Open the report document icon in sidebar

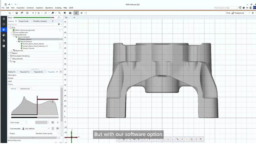click(x=4, y=40)
